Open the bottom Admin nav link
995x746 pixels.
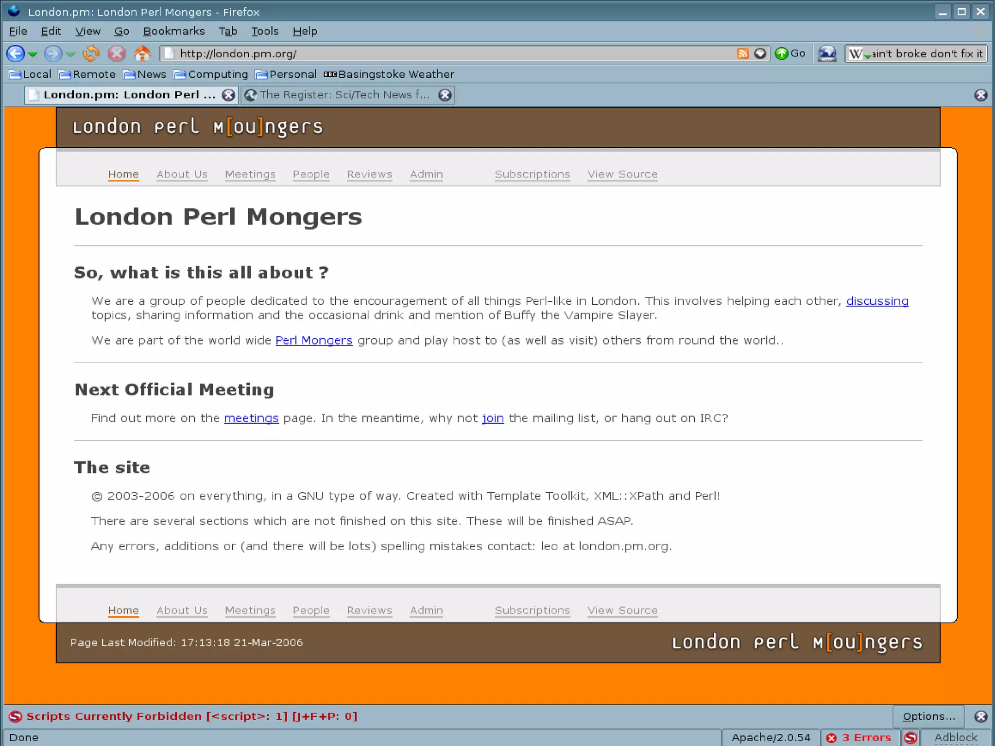click(427, 610)
